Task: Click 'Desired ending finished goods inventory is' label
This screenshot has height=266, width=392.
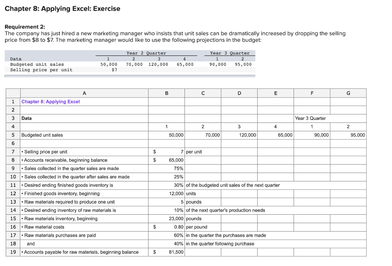Action: pos(67,185)
